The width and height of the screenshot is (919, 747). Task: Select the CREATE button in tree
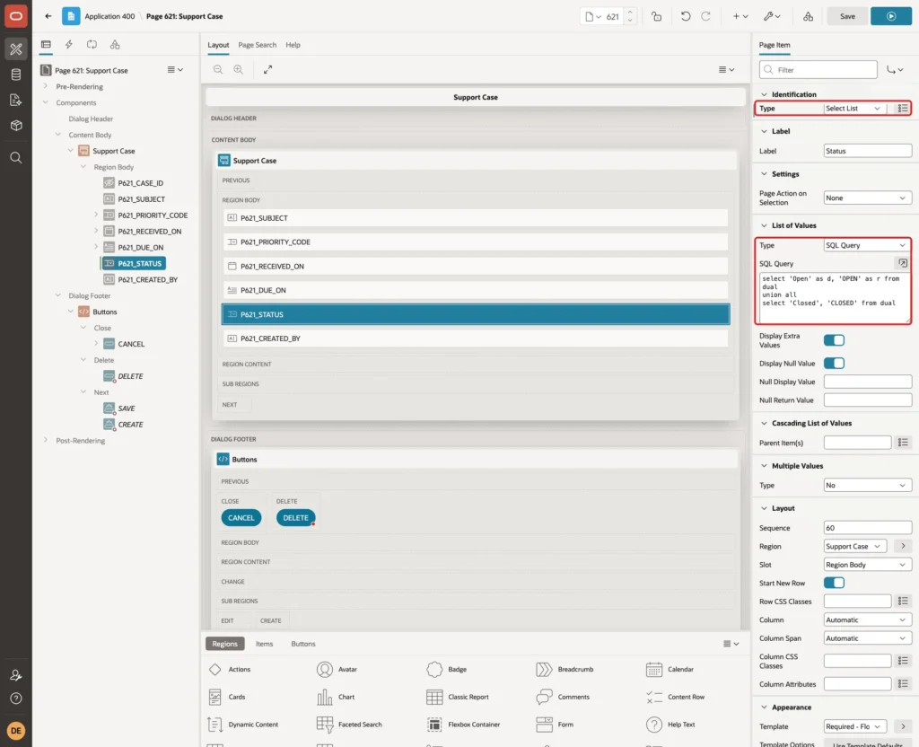coord(130,425)
